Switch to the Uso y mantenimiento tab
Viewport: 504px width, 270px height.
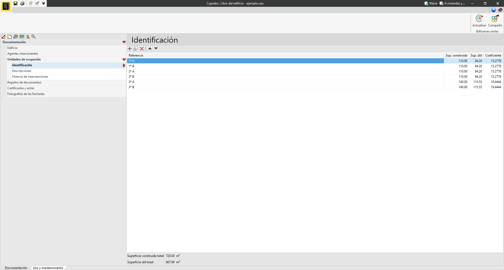48,268
